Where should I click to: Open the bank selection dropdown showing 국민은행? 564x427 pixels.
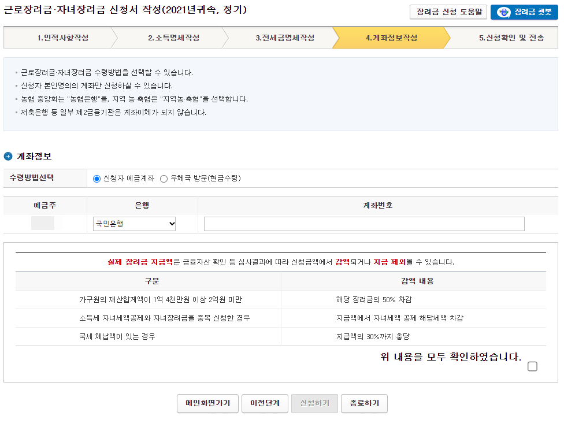point(133,224)
